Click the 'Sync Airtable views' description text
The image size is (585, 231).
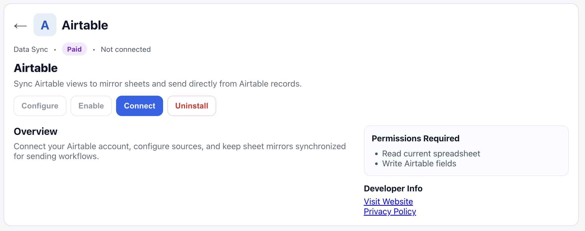tap(158, 84)
